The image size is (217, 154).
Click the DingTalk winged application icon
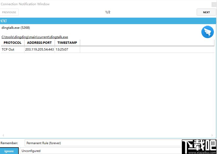point(207,32)
